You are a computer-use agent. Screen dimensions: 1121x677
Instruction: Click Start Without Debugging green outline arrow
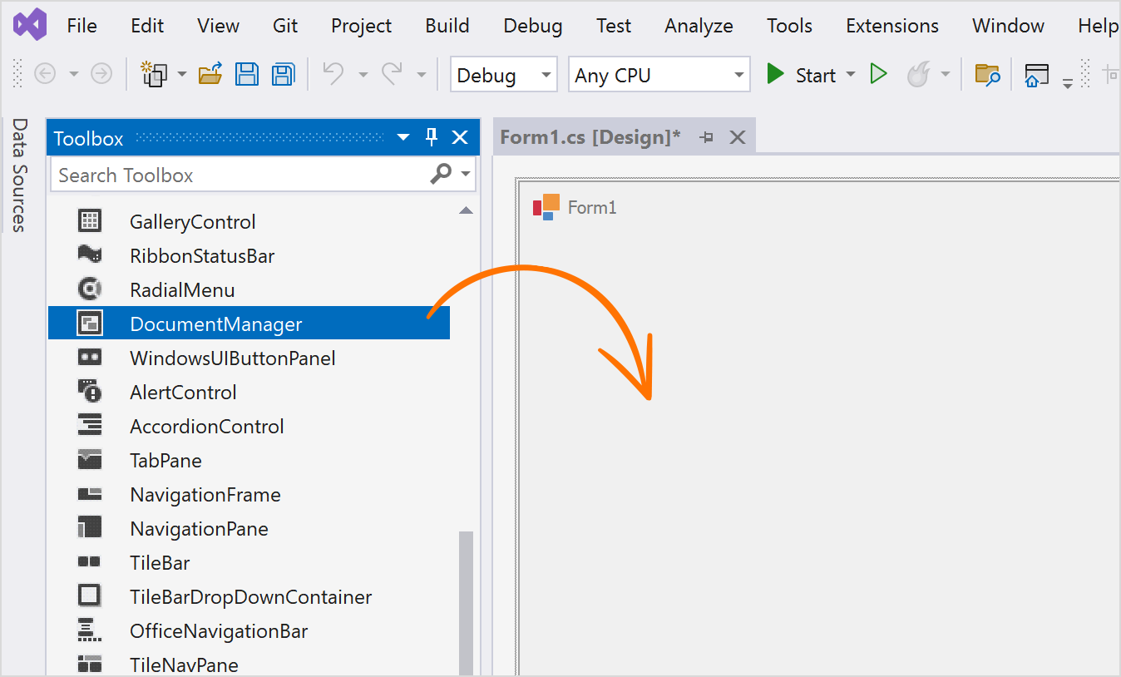pos(878,75)
